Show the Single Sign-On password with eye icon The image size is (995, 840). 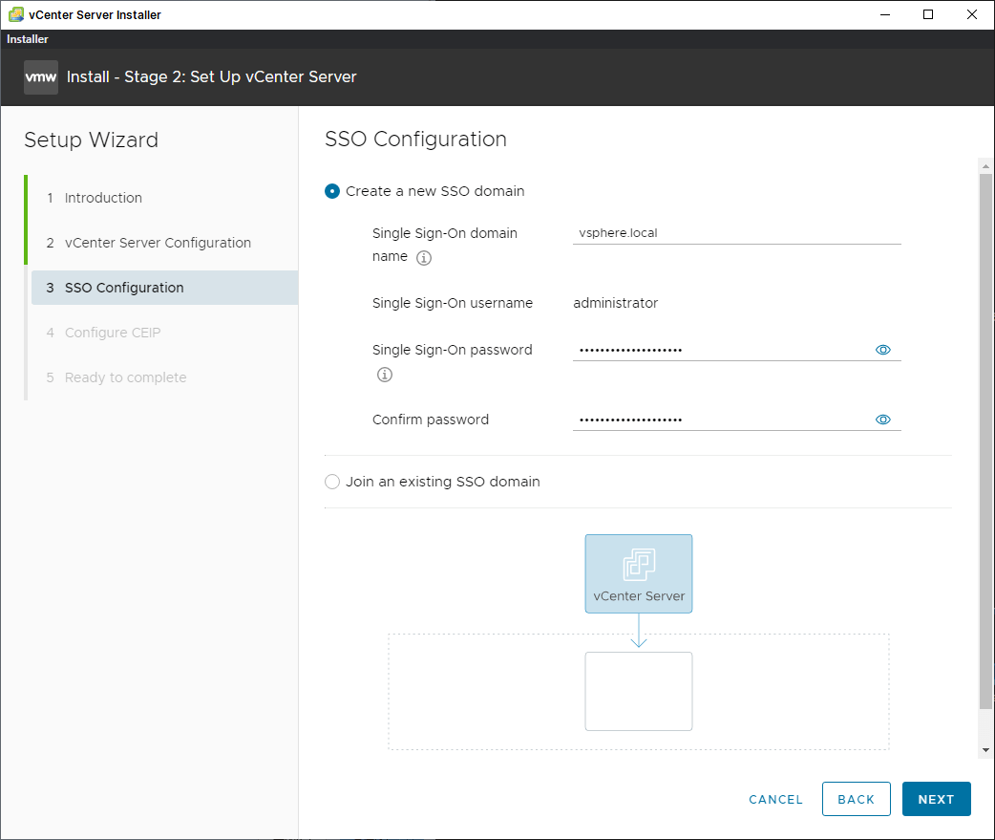pyautogui.click(x=883, y=350)
